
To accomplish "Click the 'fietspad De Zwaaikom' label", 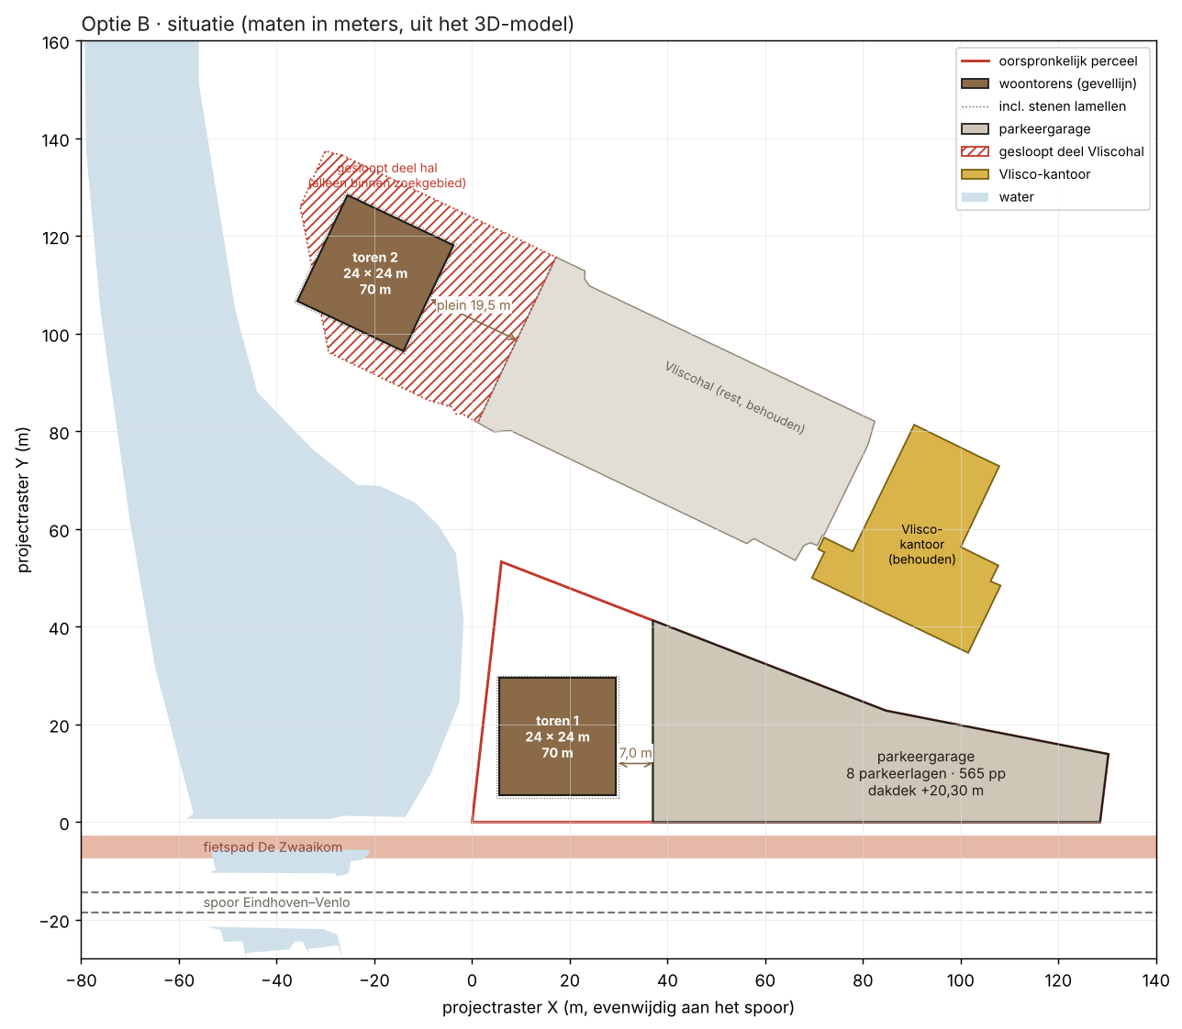I will pyautogui.click(x=273, y=847).
